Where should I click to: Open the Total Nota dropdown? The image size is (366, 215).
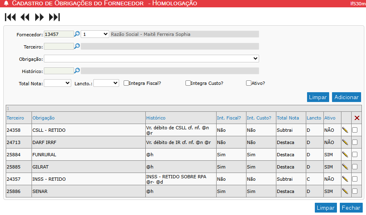[57, 83]
